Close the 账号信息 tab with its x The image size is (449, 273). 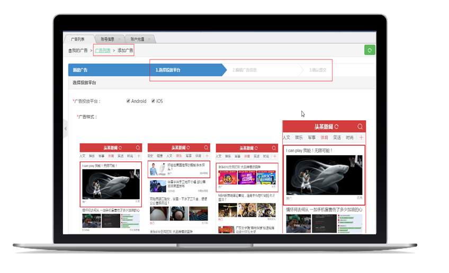[119, 39]
